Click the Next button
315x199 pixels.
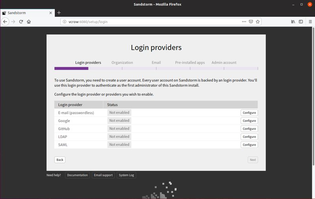coord(253,160)
